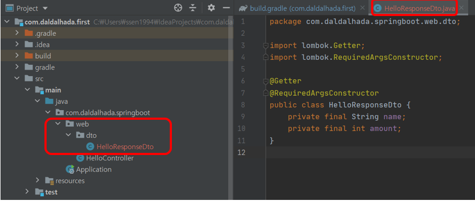
Task: Expand the resources folder
Action: pos(37,181)
